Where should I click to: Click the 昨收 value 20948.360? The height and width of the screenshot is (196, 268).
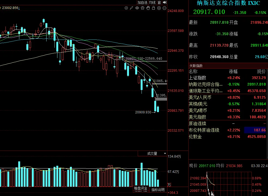click(219, 57)
